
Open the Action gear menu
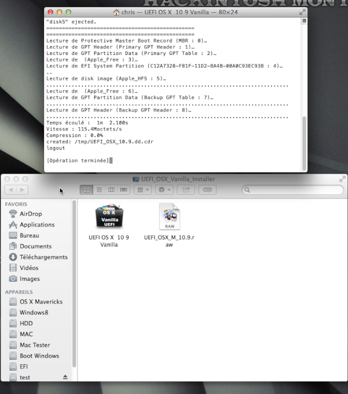point(164,190)
